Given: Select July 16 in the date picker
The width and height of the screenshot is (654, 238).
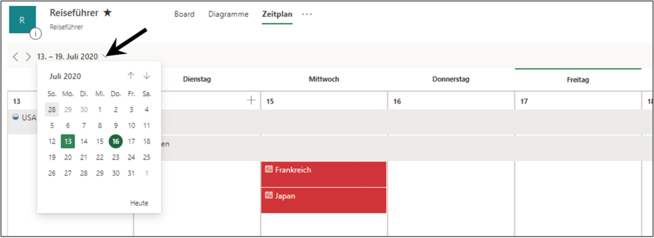Looking at the screenshot, I should [116, 141].
